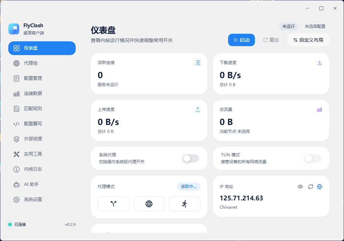
Task: Click the download icon on 下载速度 card
Action: [x=320, y=63]
